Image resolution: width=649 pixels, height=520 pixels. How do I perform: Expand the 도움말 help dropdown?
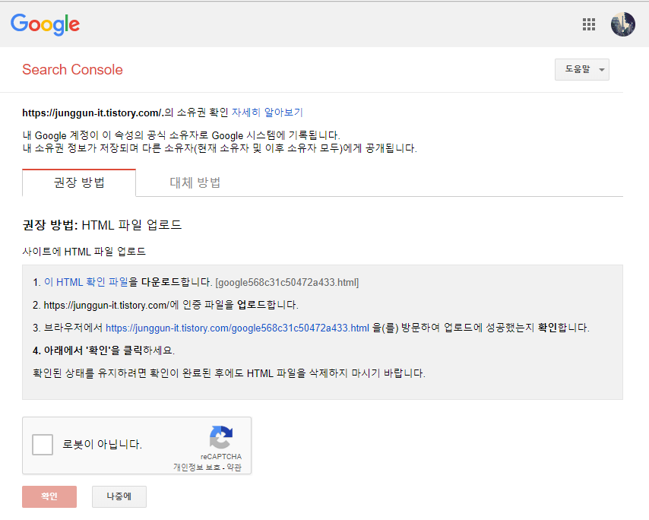click(x=582, y=69)
